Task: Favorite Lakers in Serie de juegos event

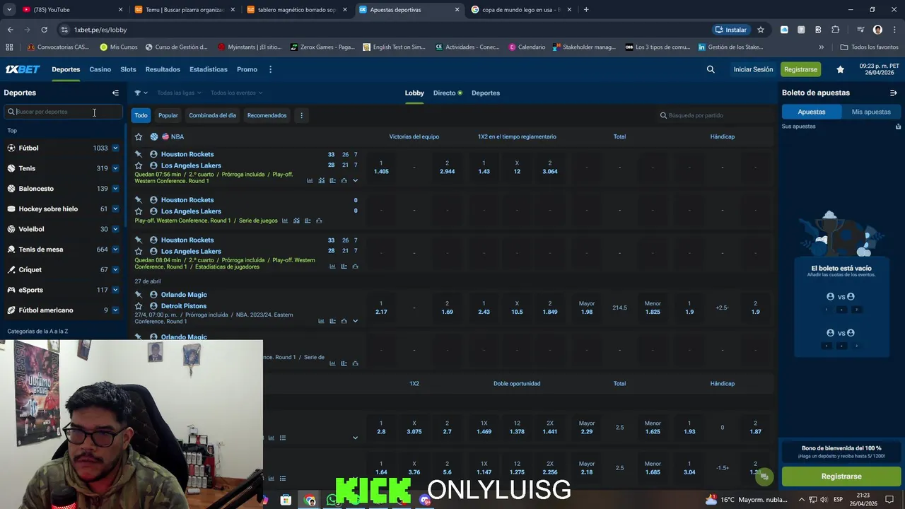Action: pos(139,211)
